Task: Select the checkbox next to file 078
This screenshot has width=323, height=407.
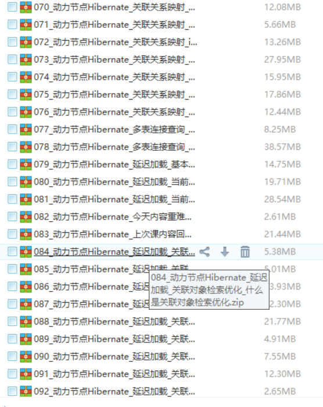Action: tap(12, 147)
